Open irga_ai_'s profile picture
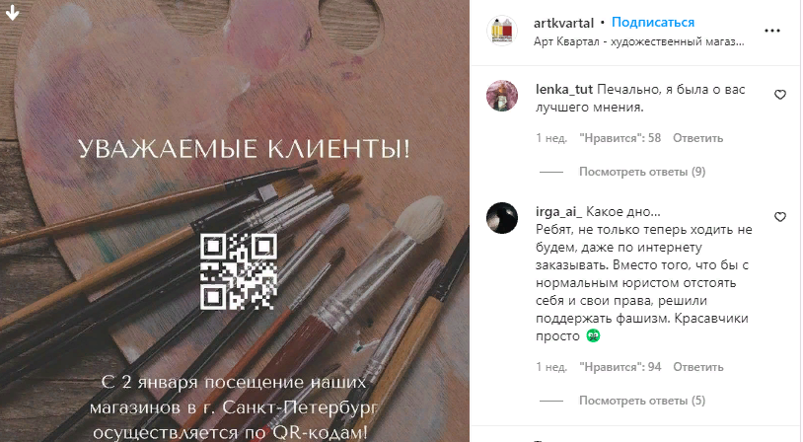Screen dimensions: 803x442 tap(502, 218)
